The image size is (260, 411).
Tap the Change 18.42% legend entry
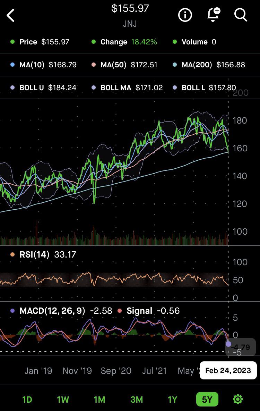tap(124, 42)
